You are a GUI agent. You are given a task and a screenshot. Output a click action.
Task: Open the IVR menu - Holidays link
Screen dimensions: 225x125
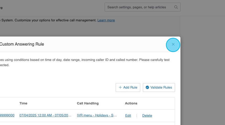tap(97, 115)
